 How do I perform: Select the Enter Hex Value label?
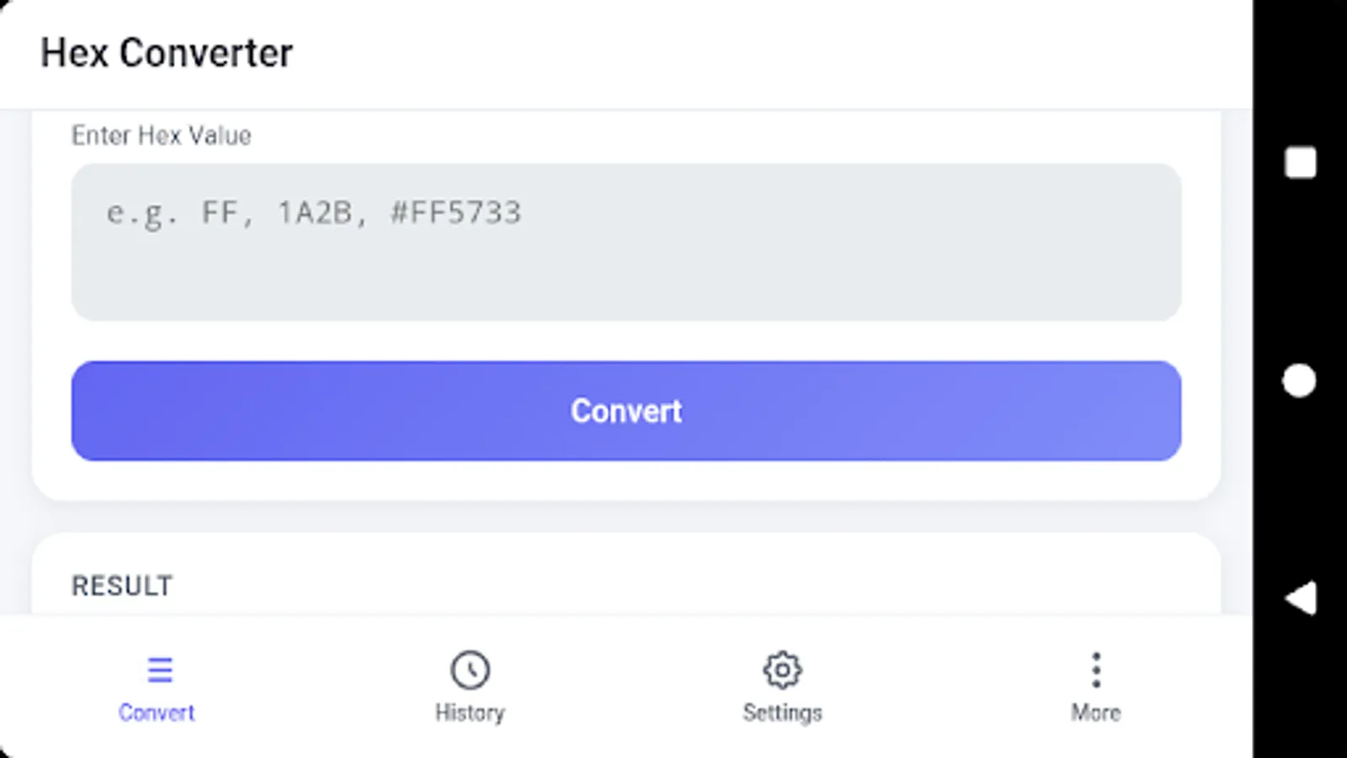(161, 136)
